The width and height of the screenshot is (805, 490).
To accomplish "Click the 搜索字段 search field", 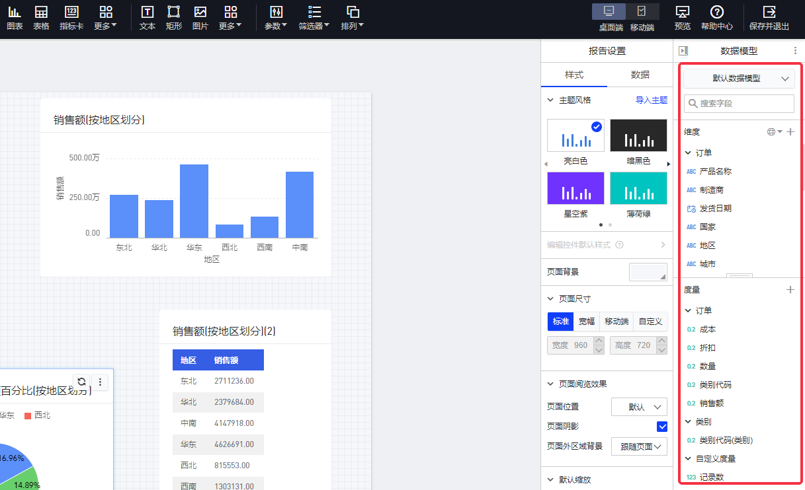I will point(739,104).
